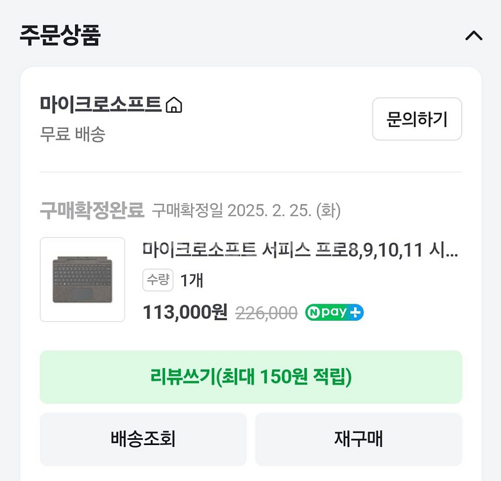Screen dimensions: 501x481
Task: Click the Npay plus badge
Action: [334, 312]
